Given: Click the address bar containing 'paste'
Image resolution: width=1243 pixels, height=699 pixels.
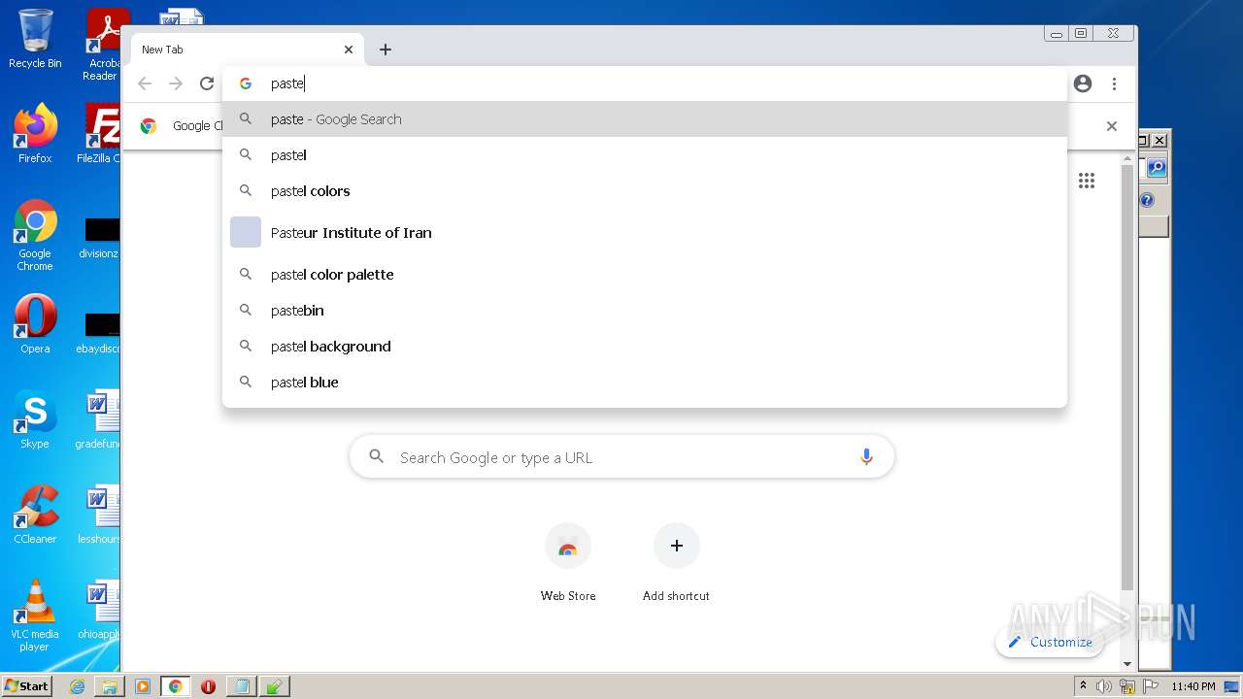Looking at the screenshot, I should pos(645,83).
